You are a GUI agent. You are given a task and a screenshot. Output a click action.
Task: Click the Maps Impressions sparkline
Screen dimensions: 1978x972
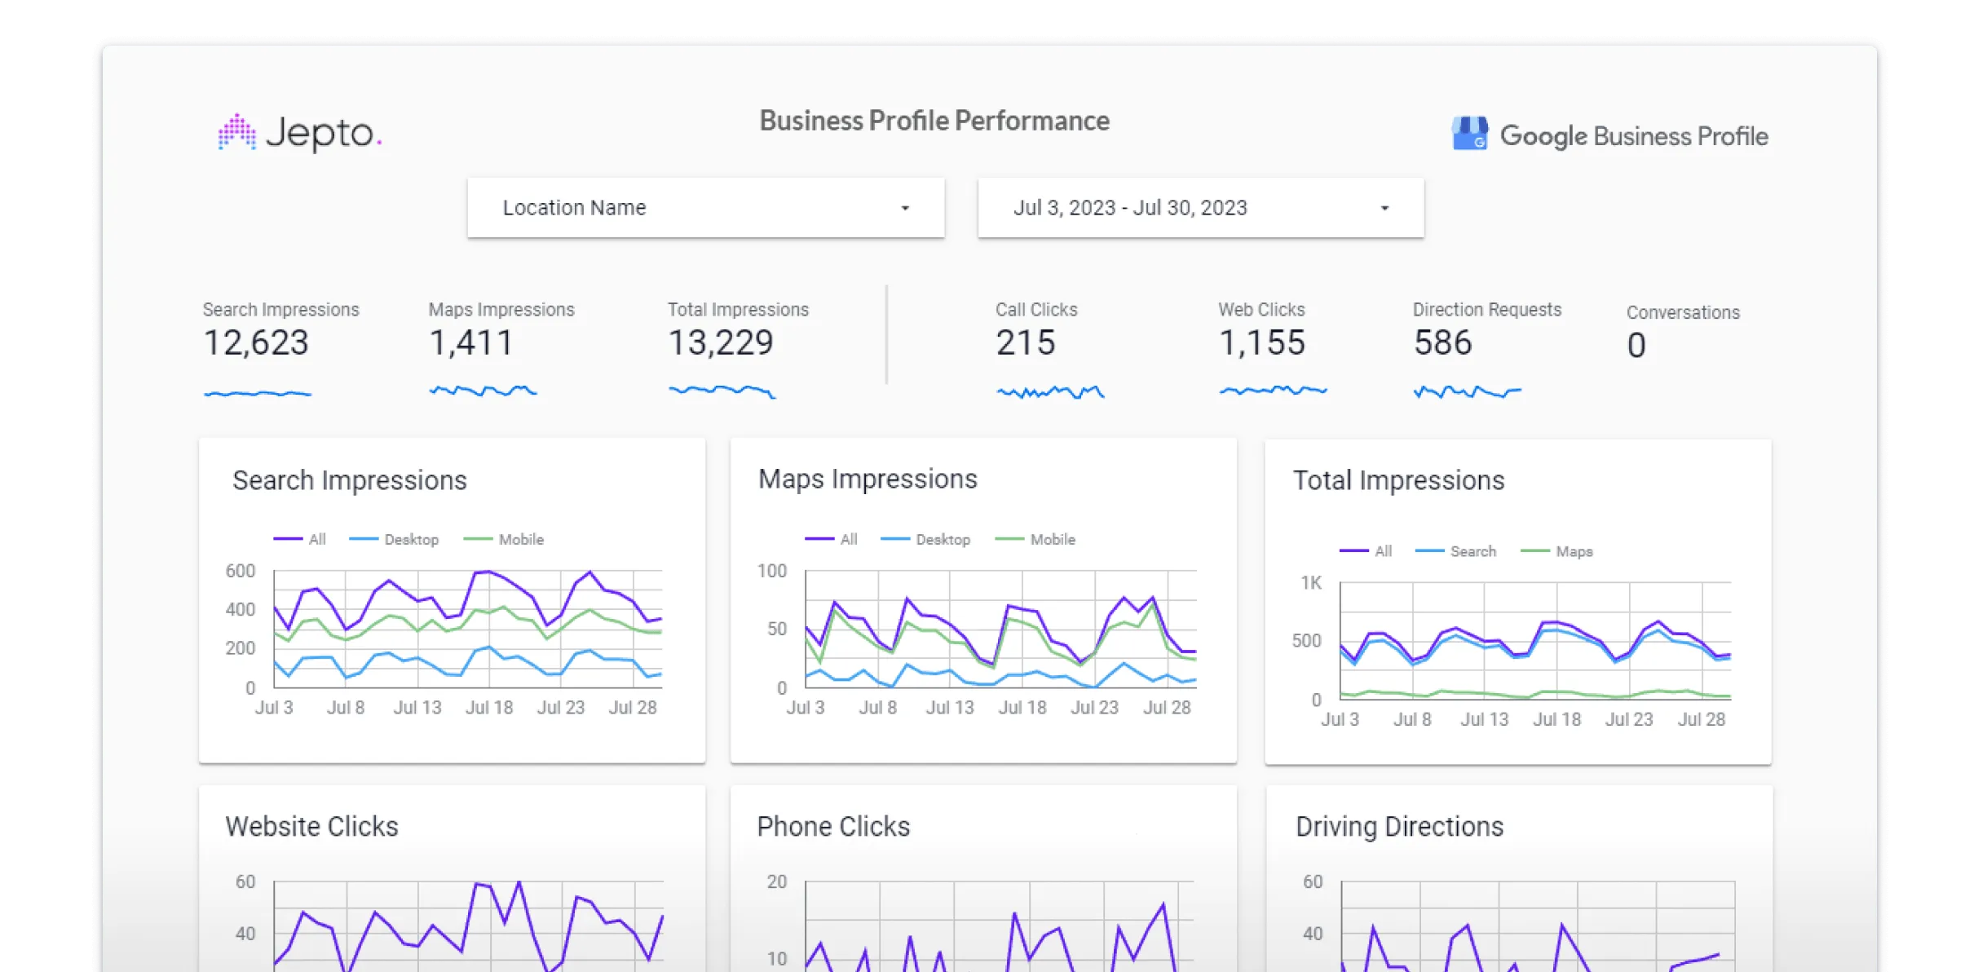point(483,391)
